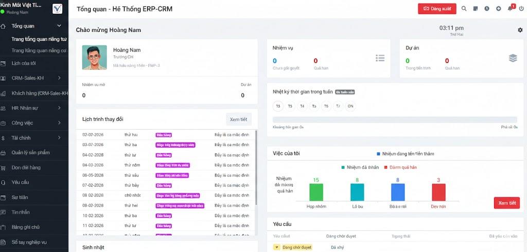Expand the CRM-Sales-KH submenu arrow

point(59,78)
